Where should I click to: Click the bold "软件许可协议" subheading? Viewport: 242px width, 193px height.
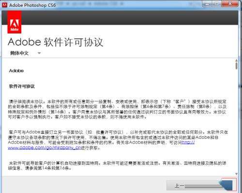[22, 86]
